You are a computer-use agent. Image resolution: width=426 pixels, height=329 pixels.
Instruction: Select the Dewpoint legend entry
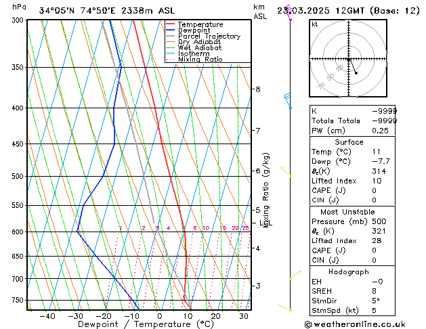193,30
